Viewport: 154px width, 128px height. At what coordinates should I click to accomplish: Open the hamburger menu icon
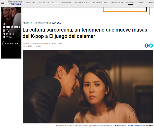[x=3, y=3]
